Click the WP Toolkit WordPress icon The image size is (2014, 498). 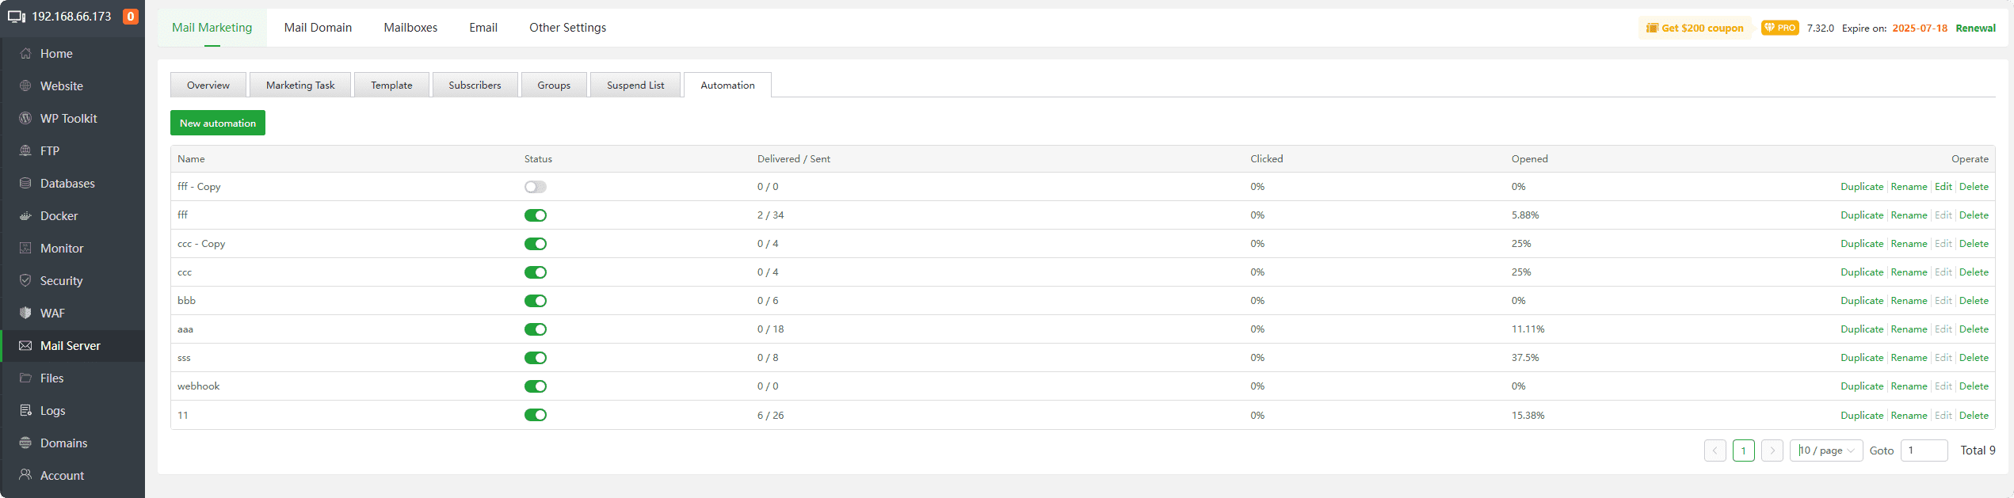(x=25, y=119)
